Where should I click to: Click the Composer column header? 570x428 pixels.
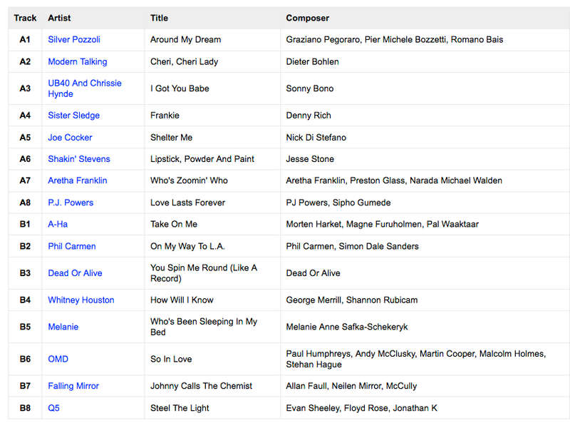308,19
